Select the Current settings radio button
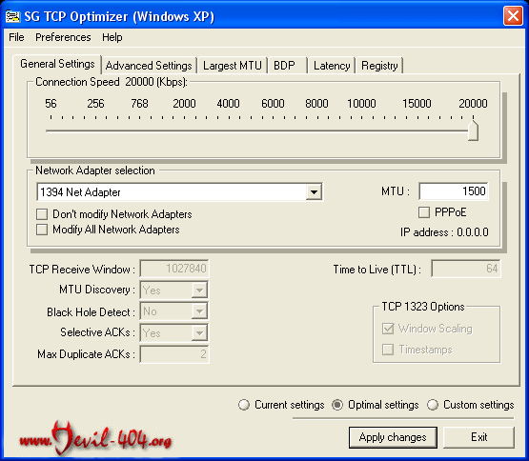 (244, 405)
